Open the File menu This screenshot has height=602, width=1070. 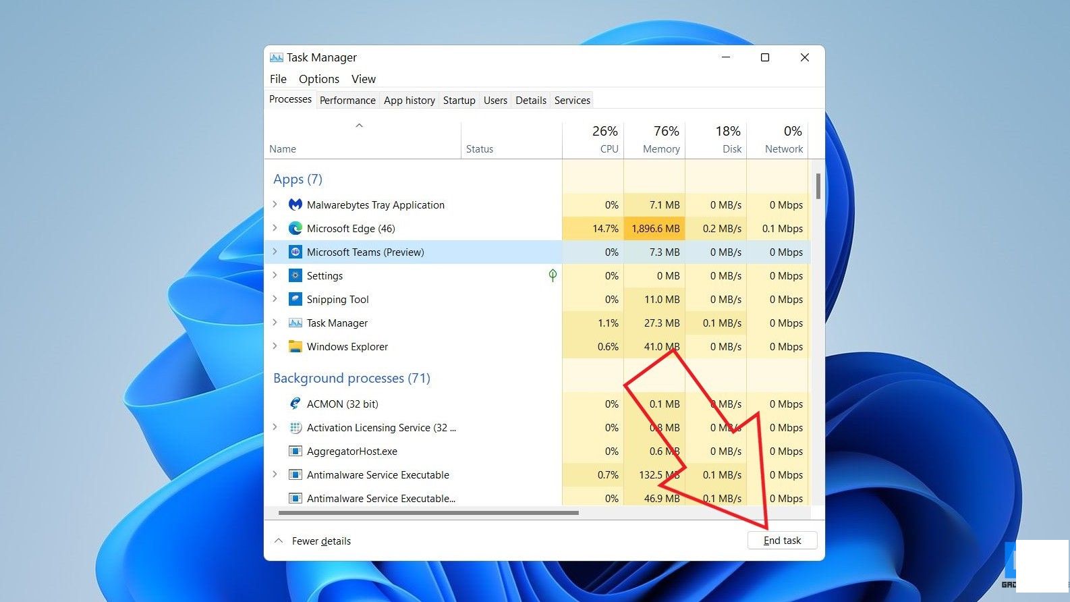tap(278, 79)
